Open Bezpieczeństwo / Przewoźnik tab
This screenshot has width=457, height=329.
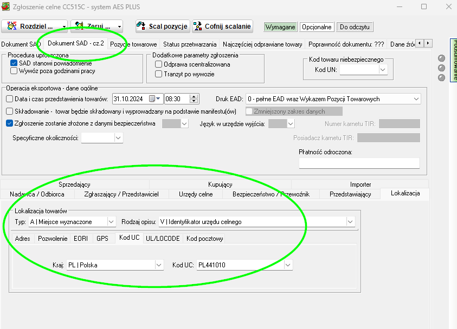point(271,194)
